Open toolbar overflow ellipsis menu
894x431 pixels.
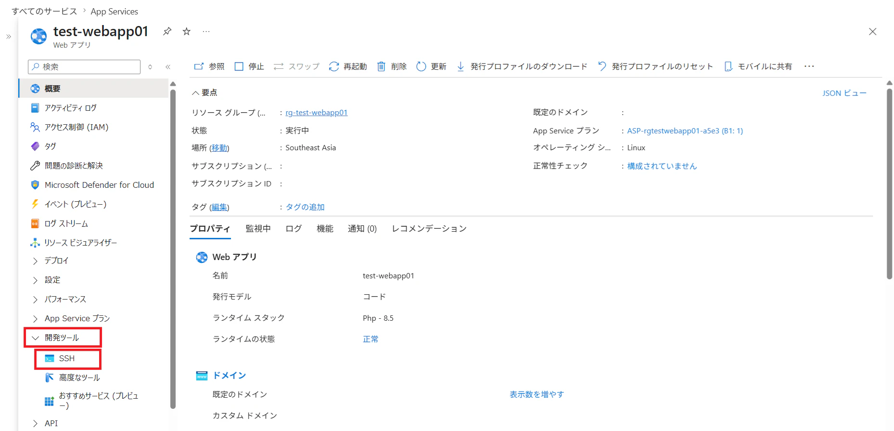(809, 66)
